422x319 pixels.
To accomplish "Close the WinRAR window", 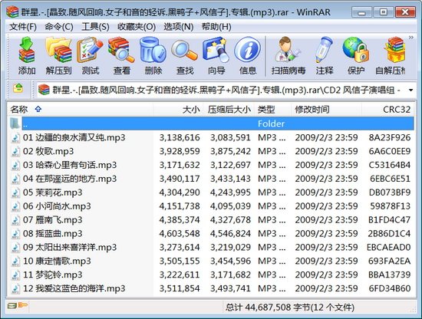I will [x=405, y=12].
